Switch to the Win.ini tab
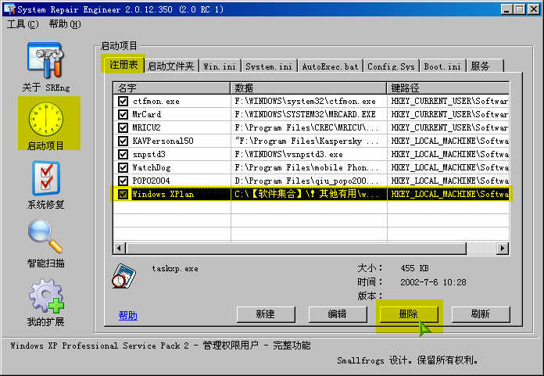Viewport: 544px width, 376px height. tap(220, 66)
